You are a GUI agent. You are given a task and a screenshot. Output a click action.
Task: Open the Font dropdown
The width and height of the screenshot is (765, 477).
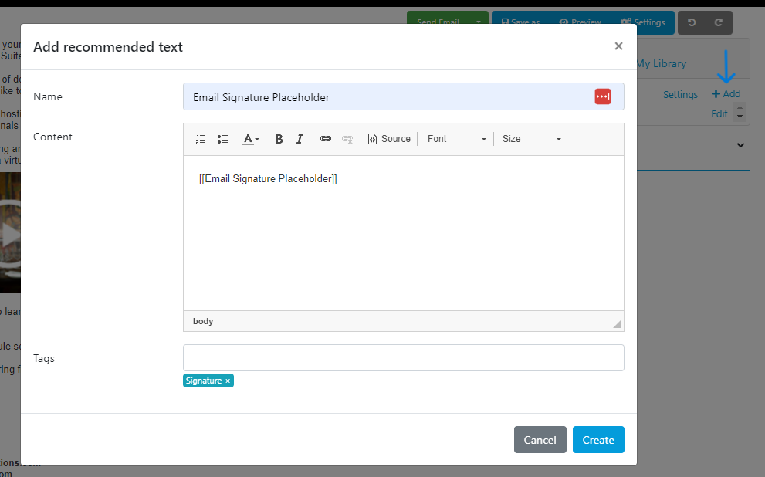click(x=457, y=139)
